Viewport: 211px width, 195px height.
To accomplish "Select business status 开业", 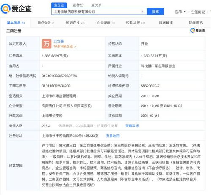I will coord(144,44).
